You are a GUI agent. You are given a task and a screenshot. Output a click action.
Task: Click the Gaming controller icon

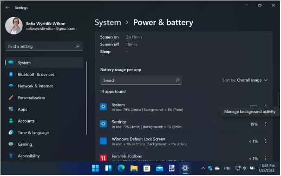pyautogui.click(x=11, y=144)
